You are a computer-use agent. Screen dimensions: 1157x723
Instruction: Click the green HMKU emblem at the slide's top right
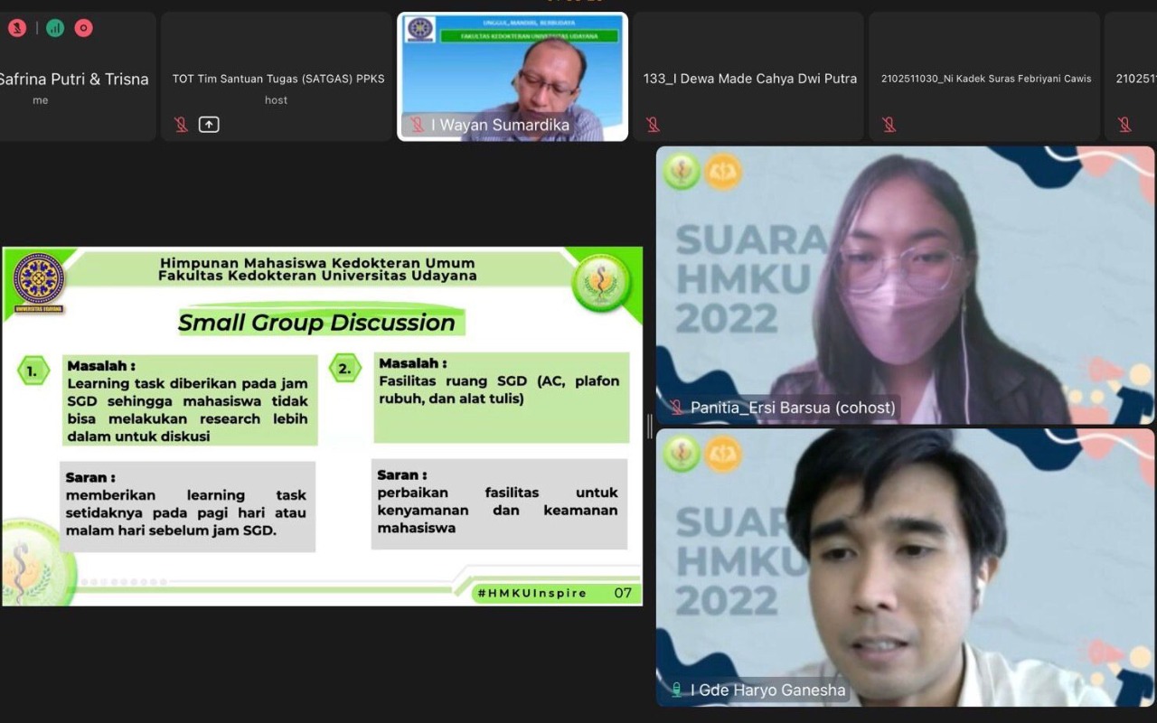pyautogui.click(x=601, y=283)
